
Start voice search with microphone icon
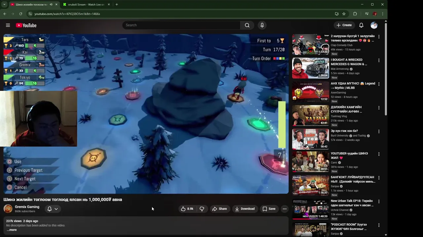[262, 25]
